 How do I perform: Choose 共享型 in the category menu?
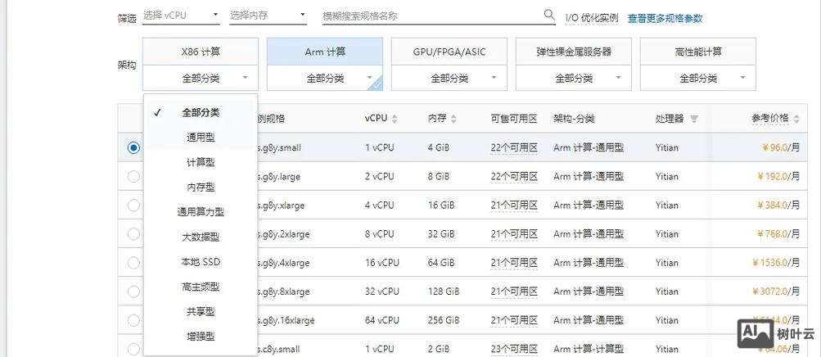coord(201,311)
